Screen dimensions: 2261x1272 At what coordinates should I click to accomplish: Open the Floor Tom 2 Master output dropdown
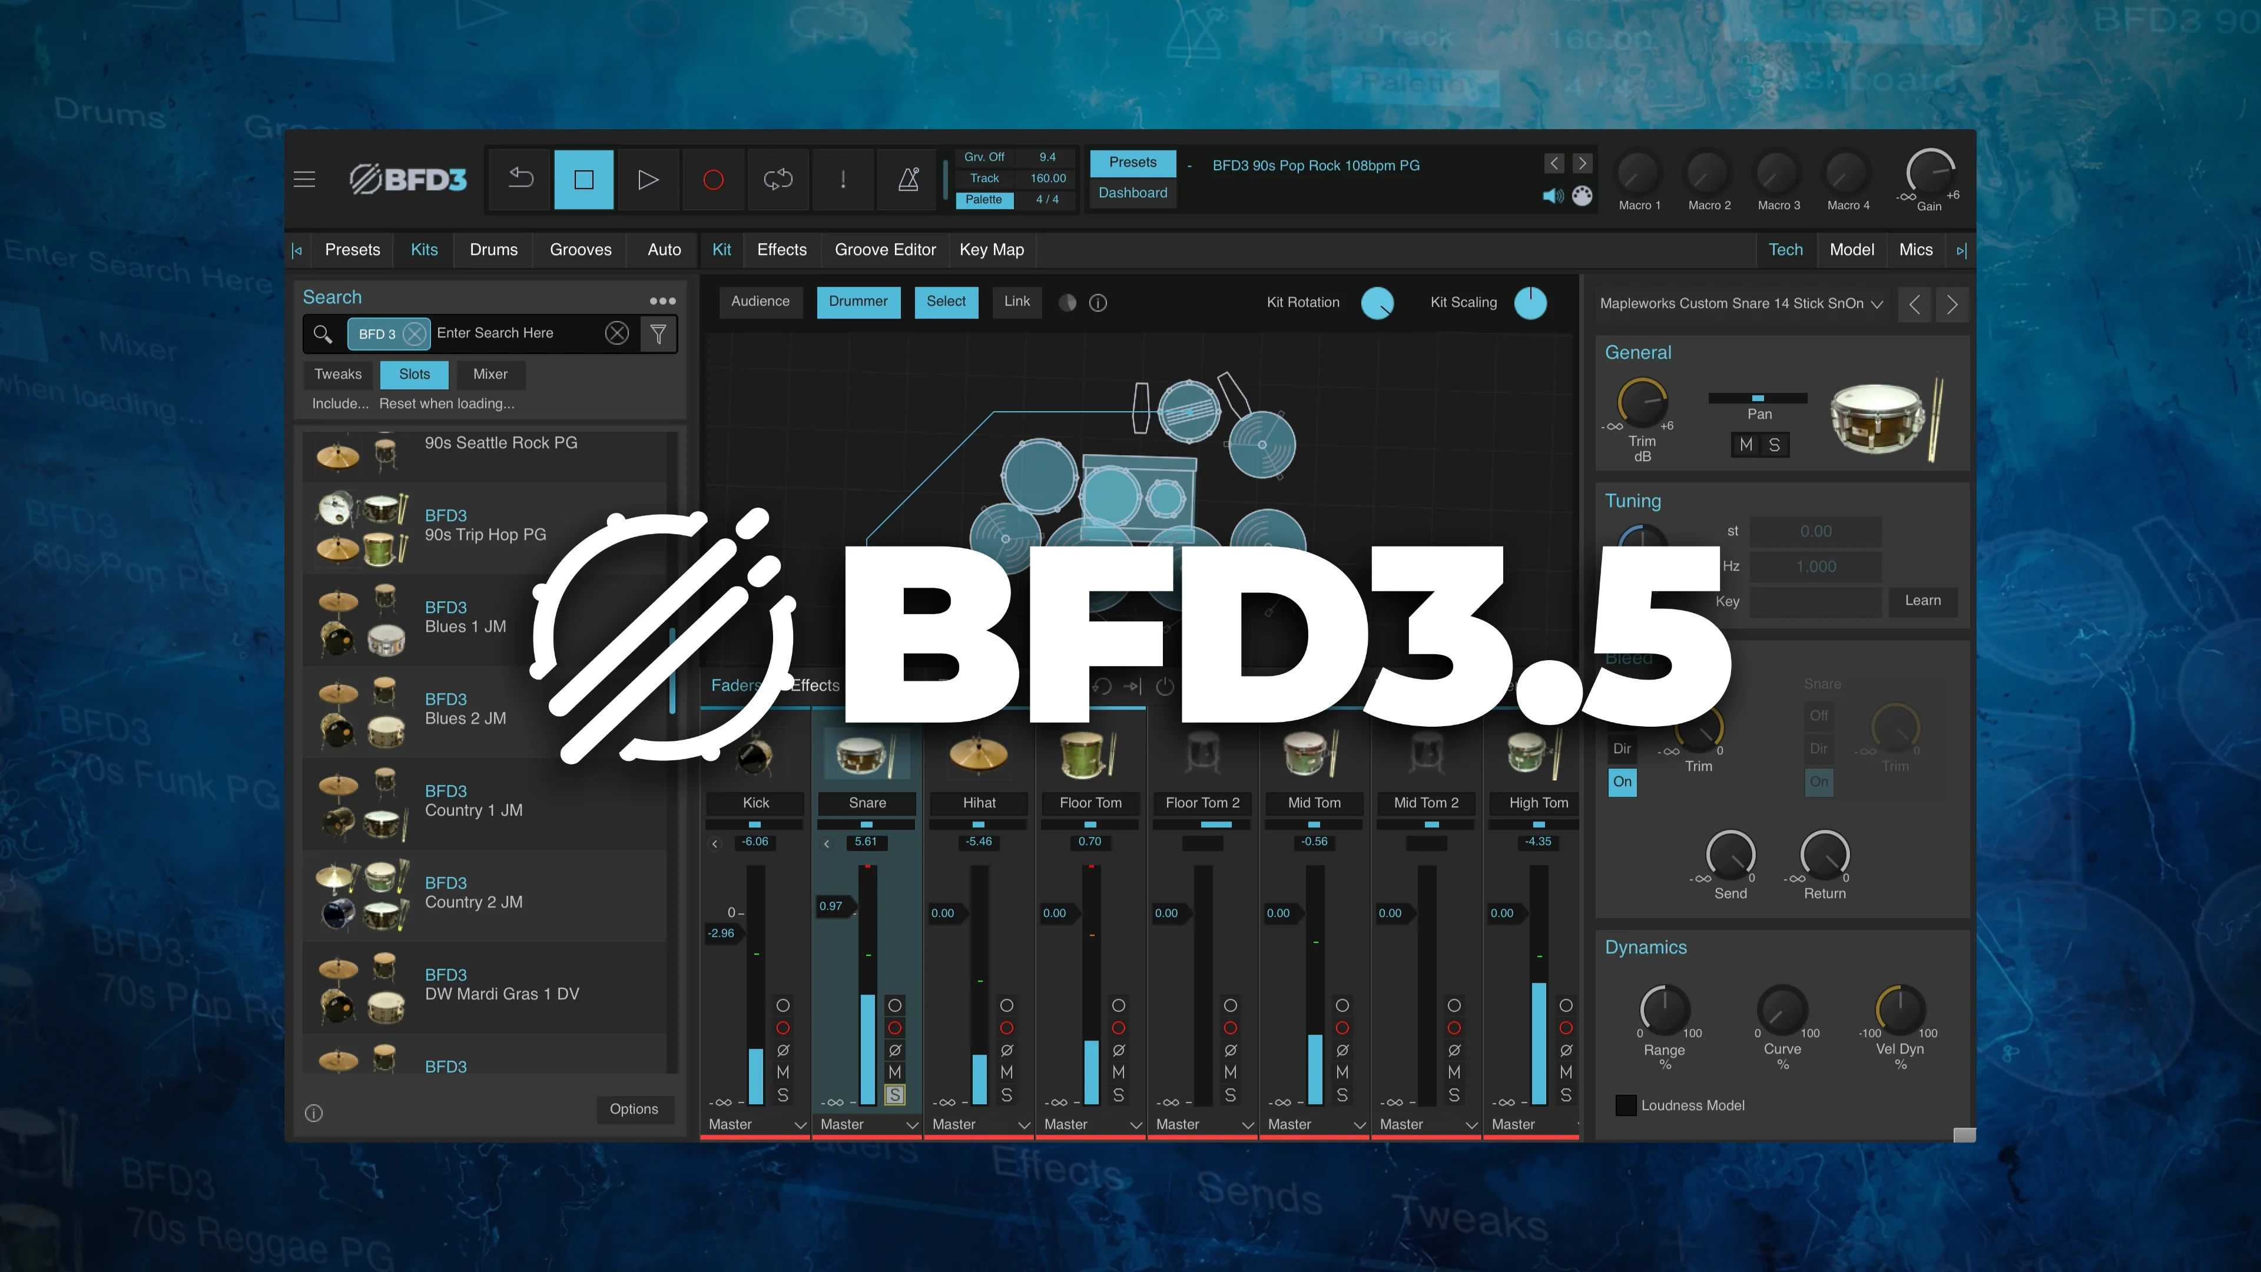click(x=1204, y=1125)
